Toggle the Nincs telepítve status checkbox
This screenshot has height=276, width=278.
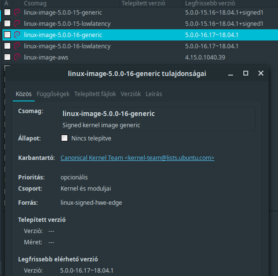pos(64,138)
